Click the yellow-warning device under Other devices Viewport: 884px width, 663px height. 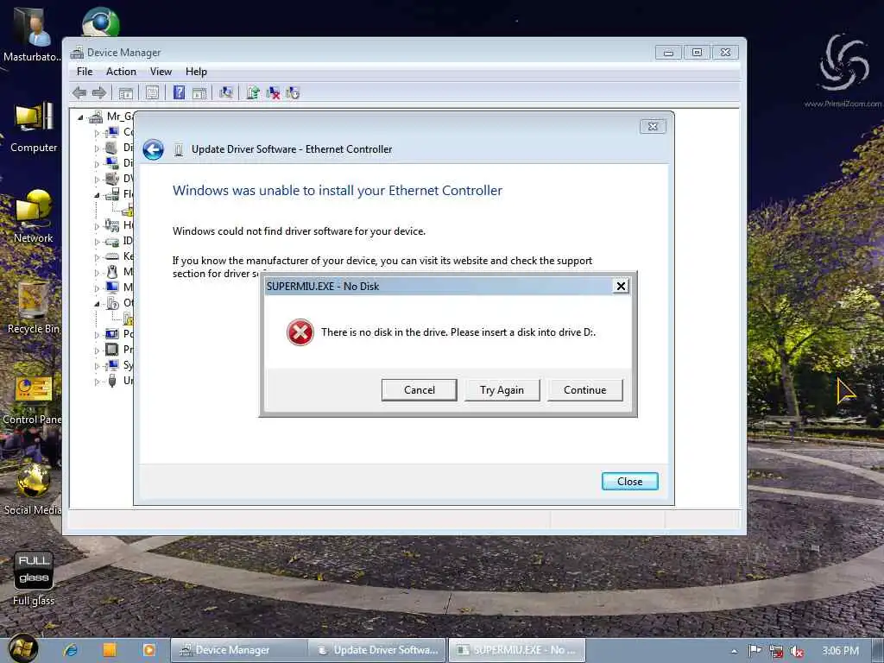point(129,319)
